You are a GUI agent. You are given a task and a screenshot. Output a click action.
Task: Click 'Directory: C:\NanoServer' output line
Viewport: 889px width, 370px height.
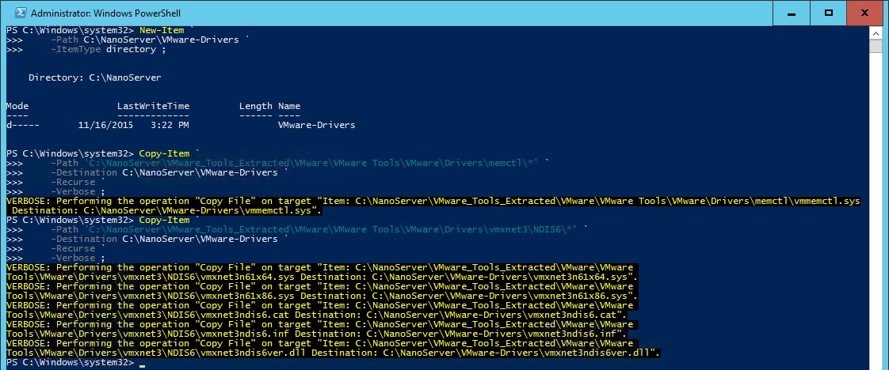(94, 77)
